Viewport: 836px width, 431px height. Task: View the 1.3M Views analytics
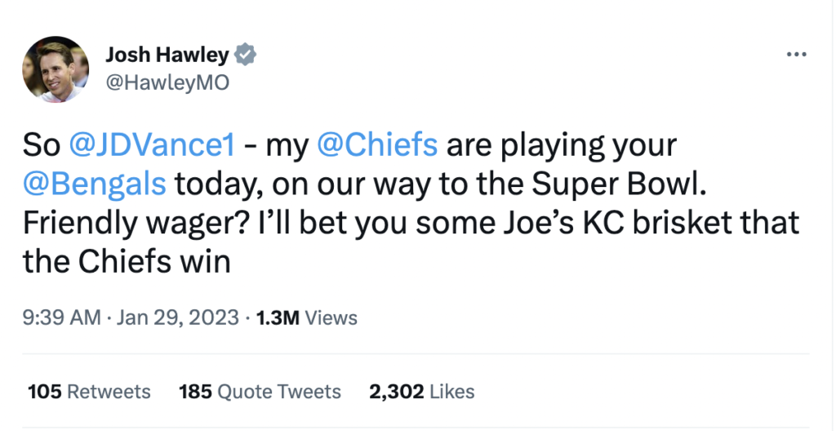pos(307,318)
